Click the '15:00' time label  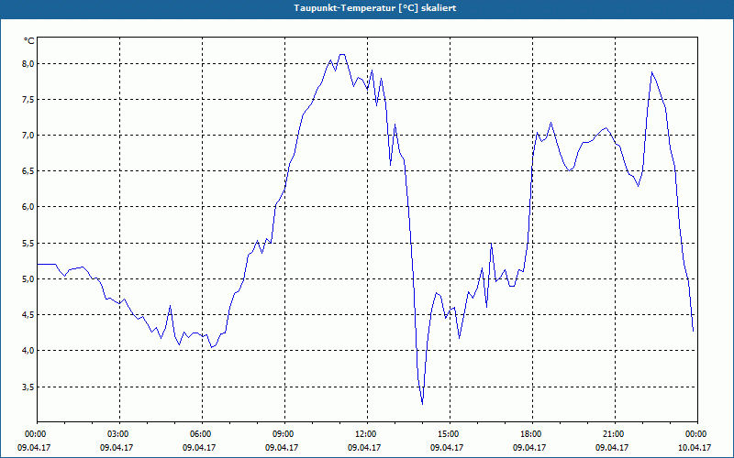pyautogui.click(x=450, y=434)
